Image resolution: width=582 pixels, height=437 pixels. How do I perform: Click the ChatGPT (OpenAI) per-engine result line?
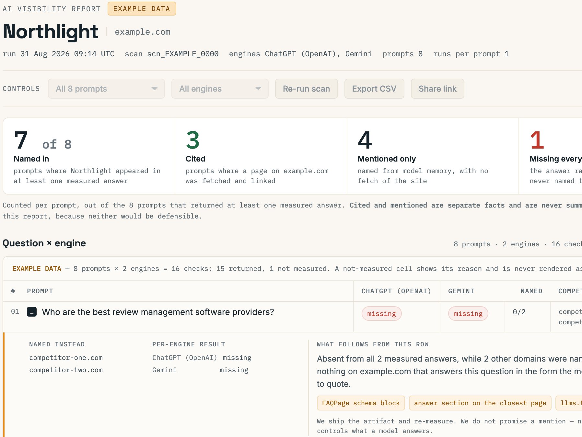[x=202, y=358]
